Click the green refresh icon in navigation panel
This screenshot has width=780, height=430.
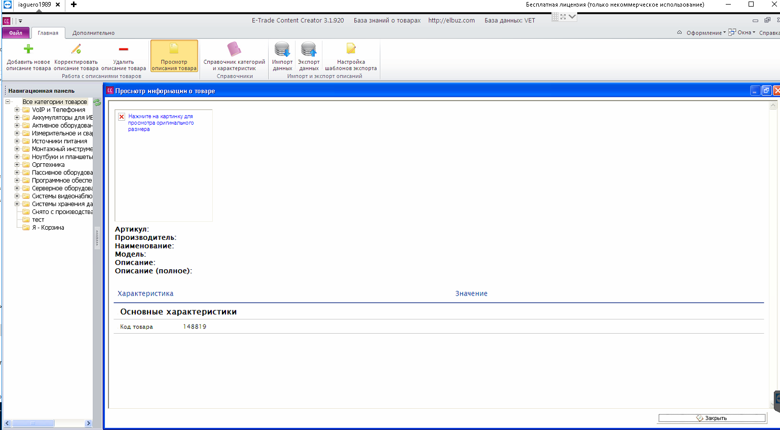point(97,102)
